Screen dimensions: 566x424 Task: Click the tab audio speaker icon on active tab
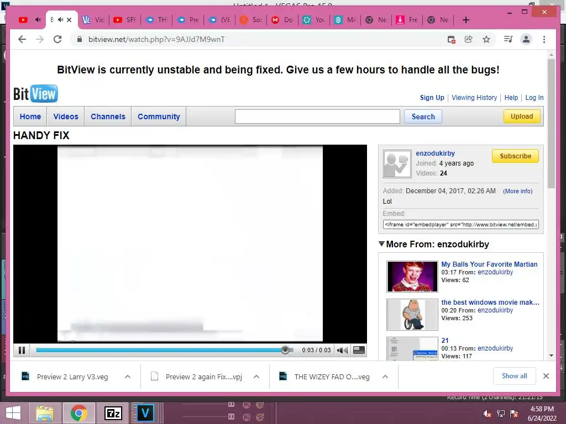pyautogui.click(x=60, y=20)
